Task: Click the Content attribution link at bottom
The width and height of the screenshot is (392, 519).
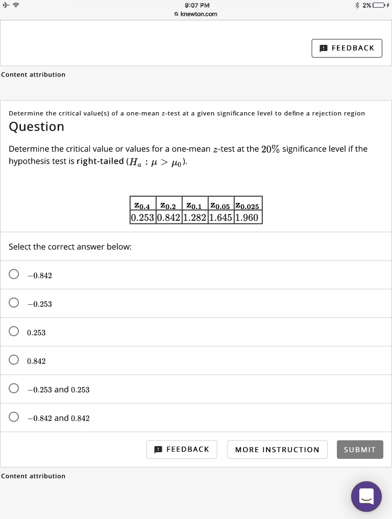Action: coord(33,476)
